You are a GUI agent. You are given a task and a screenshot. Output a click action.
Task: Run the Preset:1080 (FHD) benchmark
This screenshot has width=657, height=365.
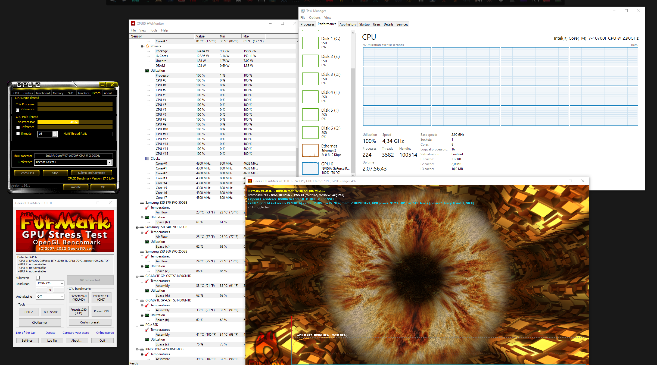point(78,311)
